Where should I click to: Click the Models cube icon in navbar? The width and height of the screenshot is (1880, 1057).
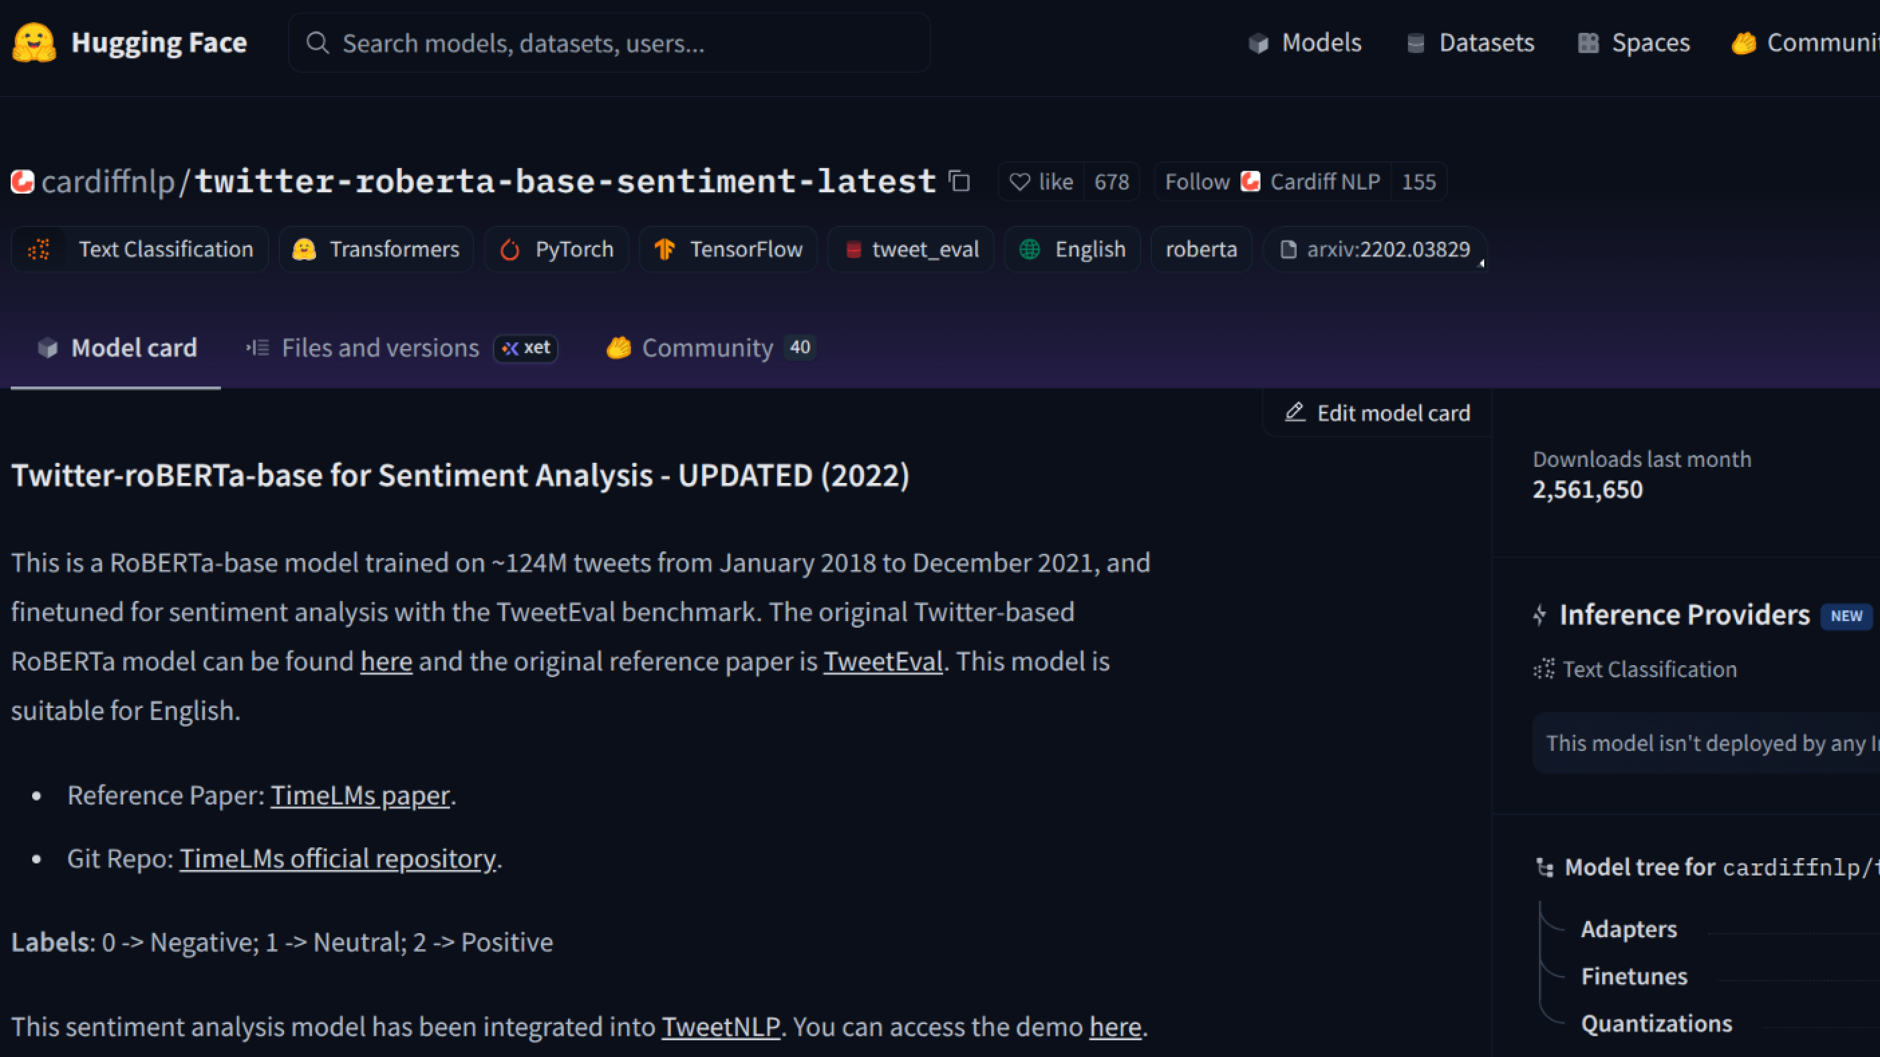(1258, 43)
